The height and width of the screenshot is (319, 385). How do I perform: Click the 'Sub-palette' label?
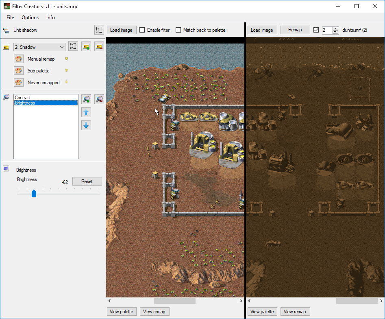[39, 71]
